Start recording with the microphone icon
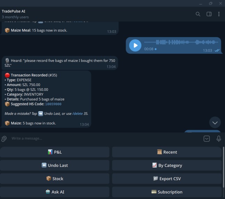 [x=218, y=139]
